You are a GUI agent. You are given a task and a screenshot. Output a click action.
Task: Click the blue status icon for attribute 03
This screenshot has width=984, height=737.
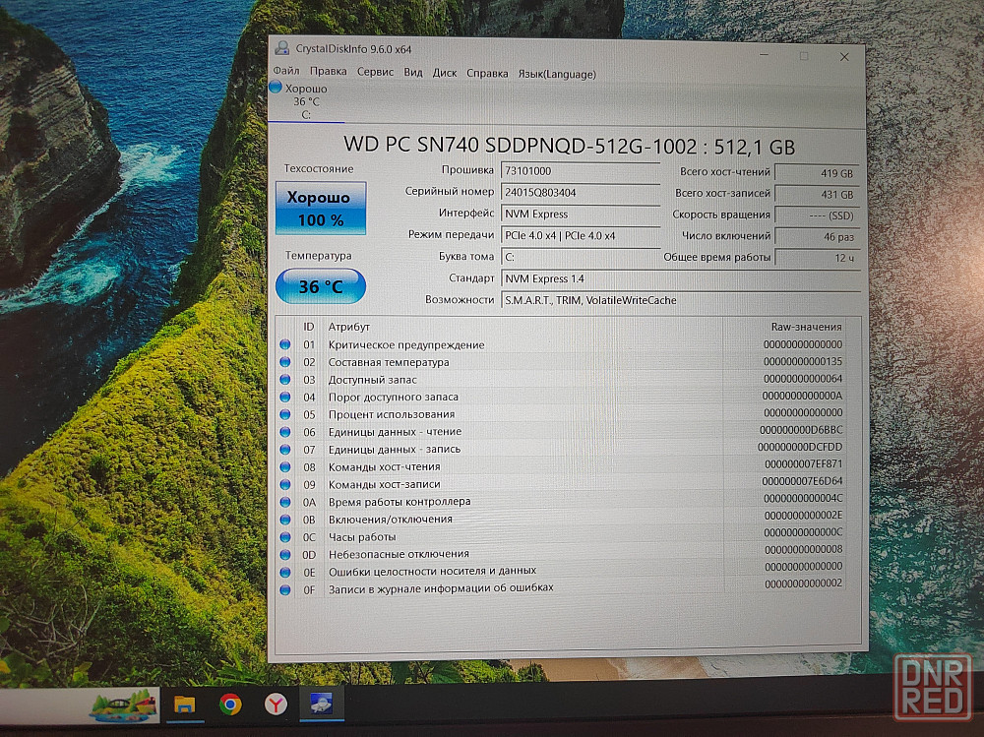(285, 379)
